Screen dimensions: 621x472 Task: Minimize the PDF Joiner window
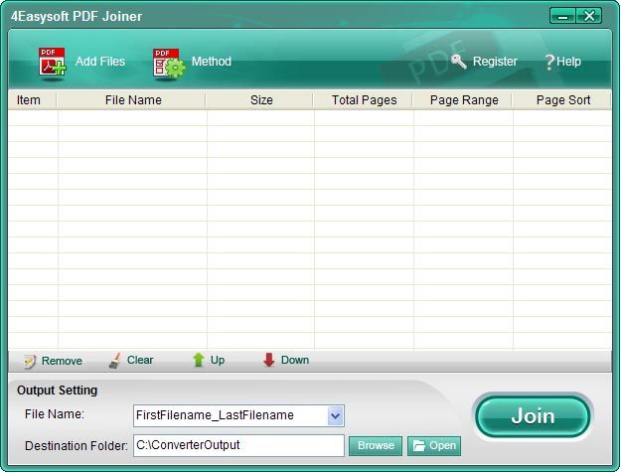tap(562, 16)
